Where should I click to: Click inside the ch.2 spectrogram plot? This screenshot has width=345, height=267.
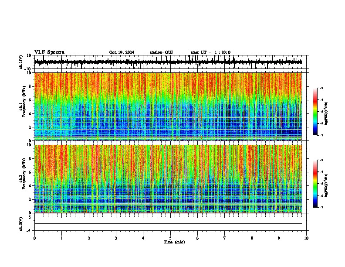tap(168, 179)
